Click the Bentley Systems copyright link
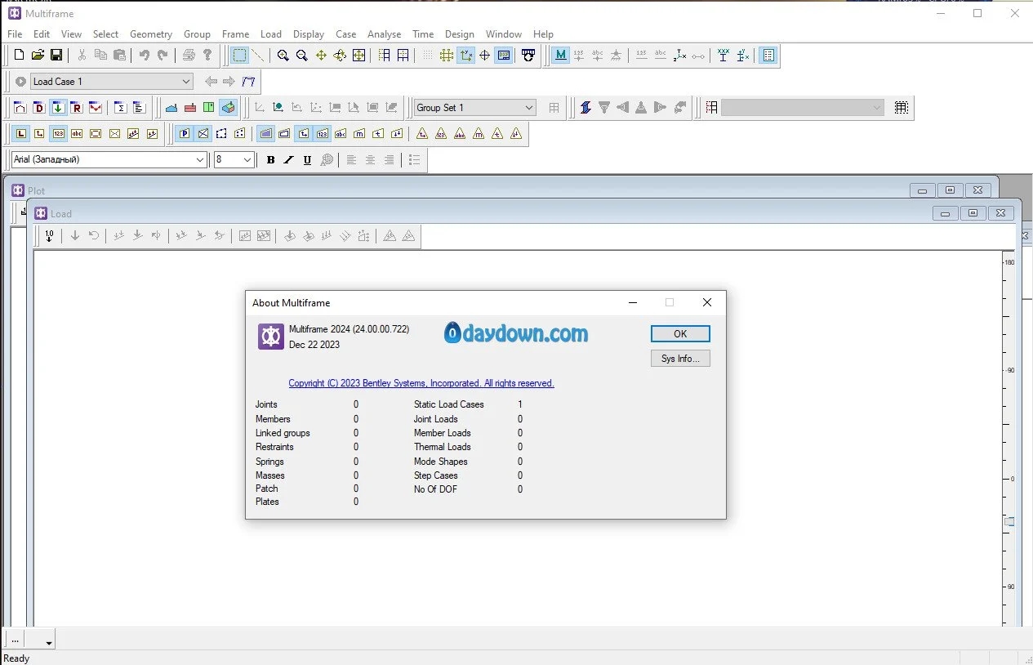This screenshot has height=665, width=1033. [x=421, y=383]
